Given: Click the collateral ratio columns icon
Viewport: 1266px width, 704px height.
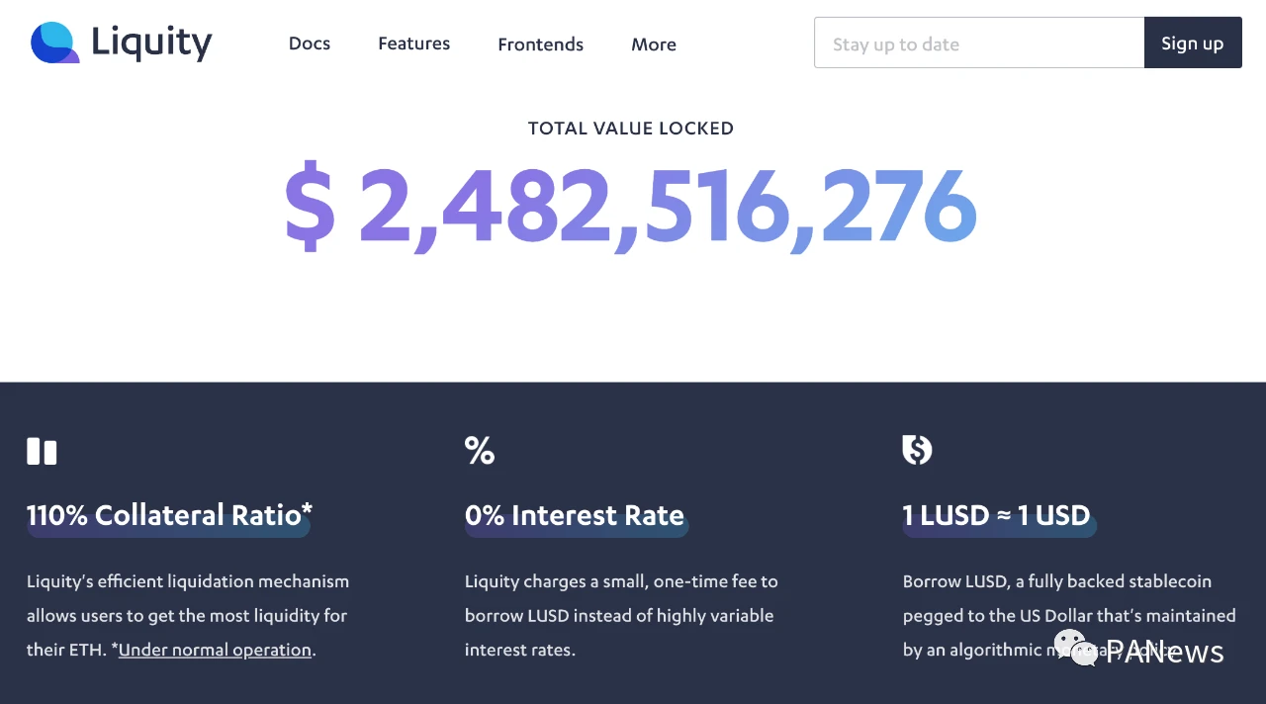Looking at the screenshot, I should [x=42, y=452].
